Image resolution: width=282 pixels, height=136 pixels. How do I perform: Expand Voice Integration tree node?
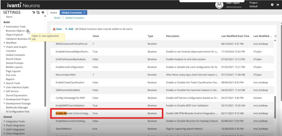point(4,133)
